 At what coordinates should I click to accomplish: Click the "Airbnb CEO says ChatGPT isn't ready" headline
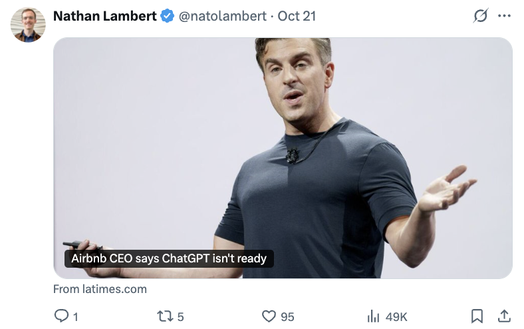click(169, 258)
